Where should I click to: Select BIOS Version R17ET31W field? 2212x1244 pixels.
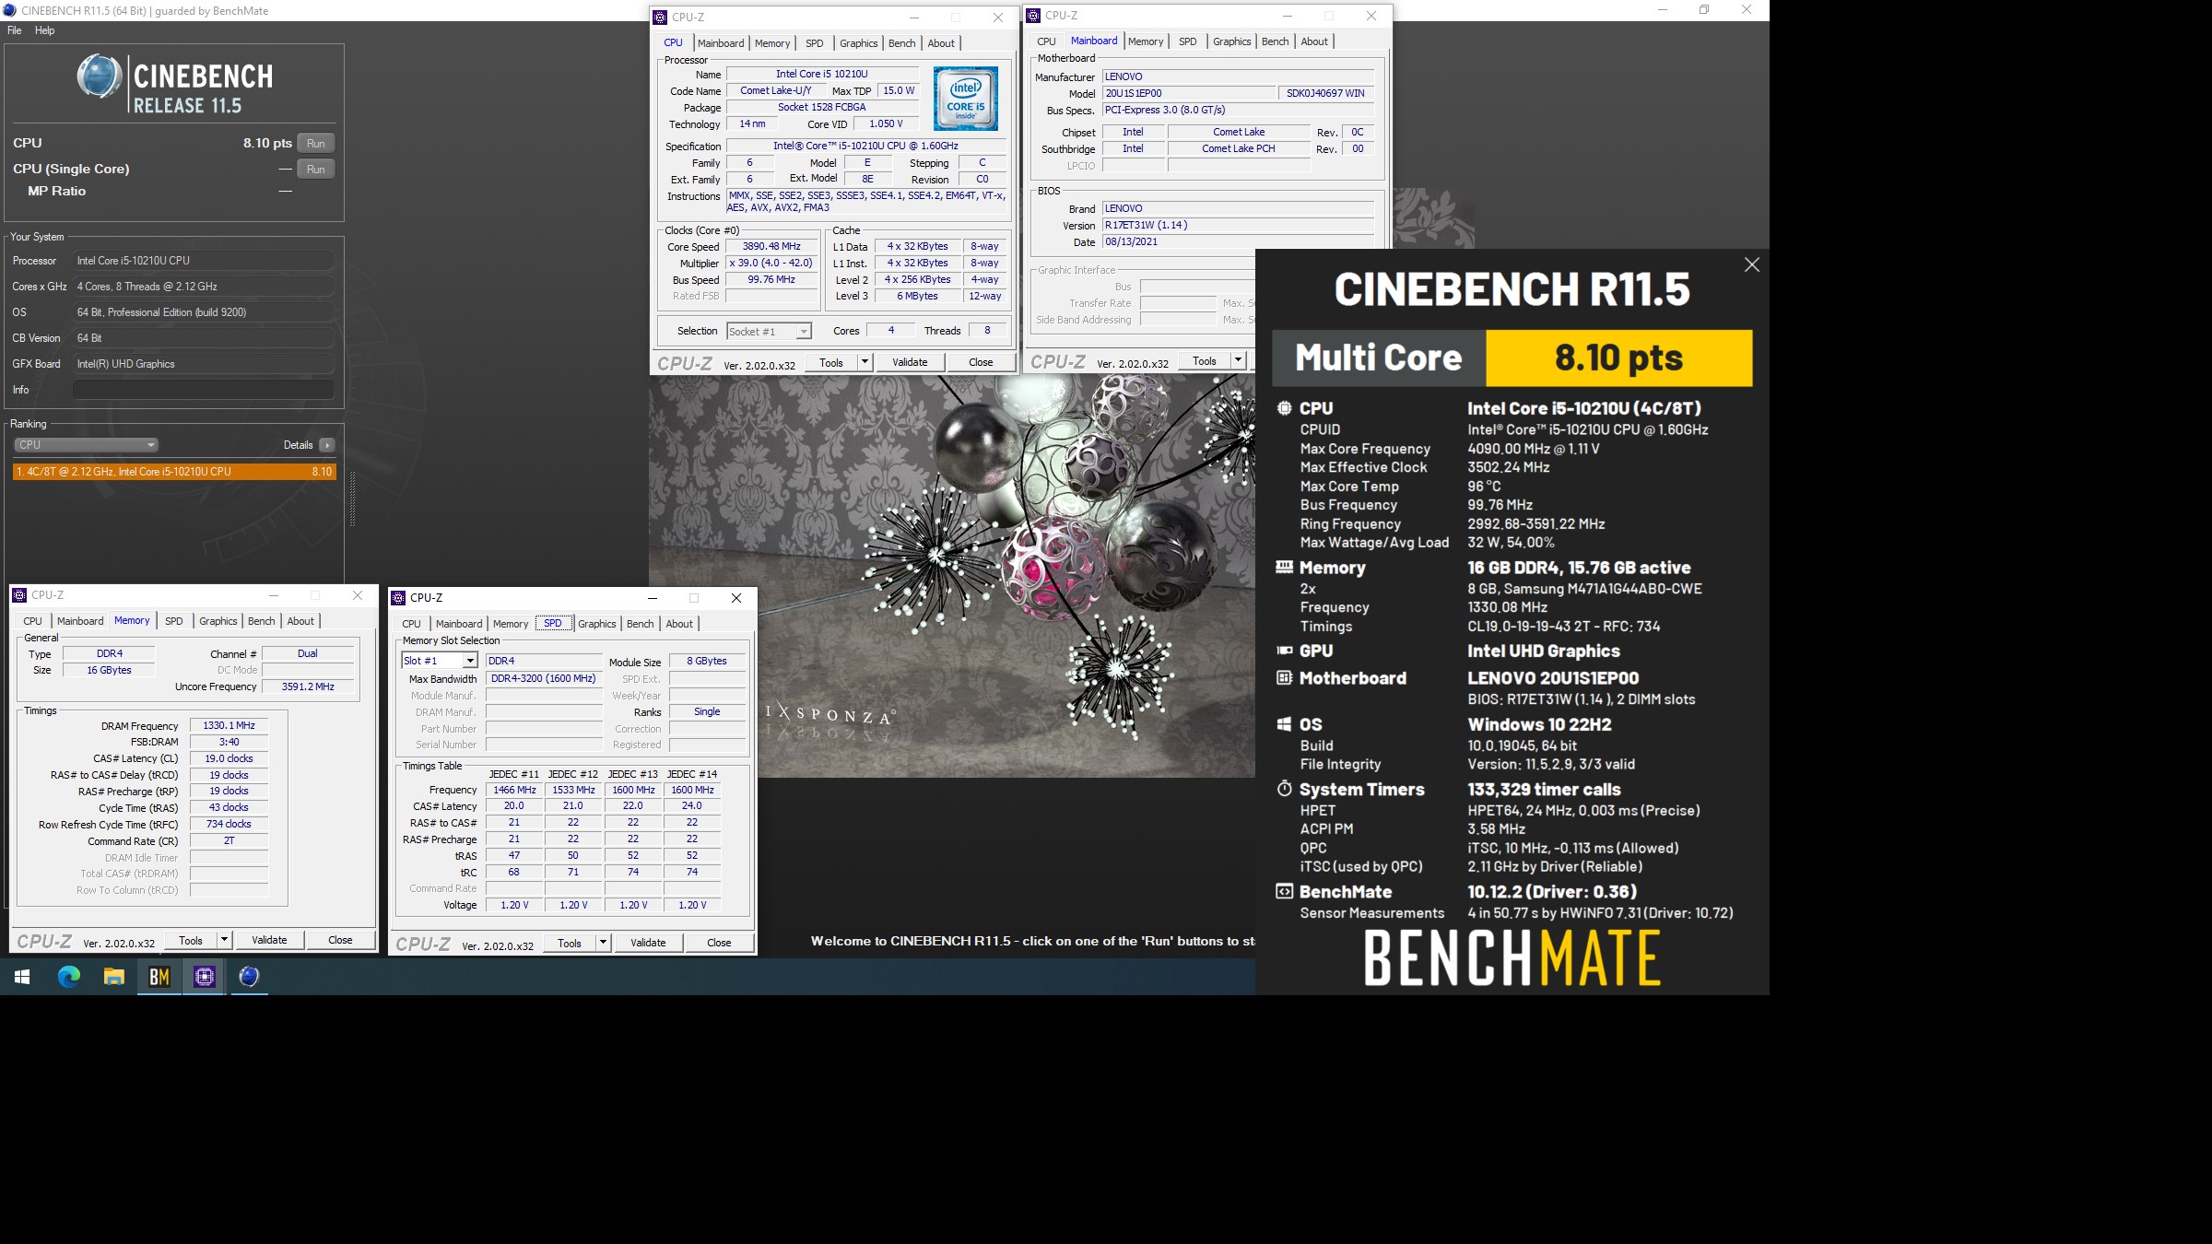pyautogui.click(x=1238, y=226)
